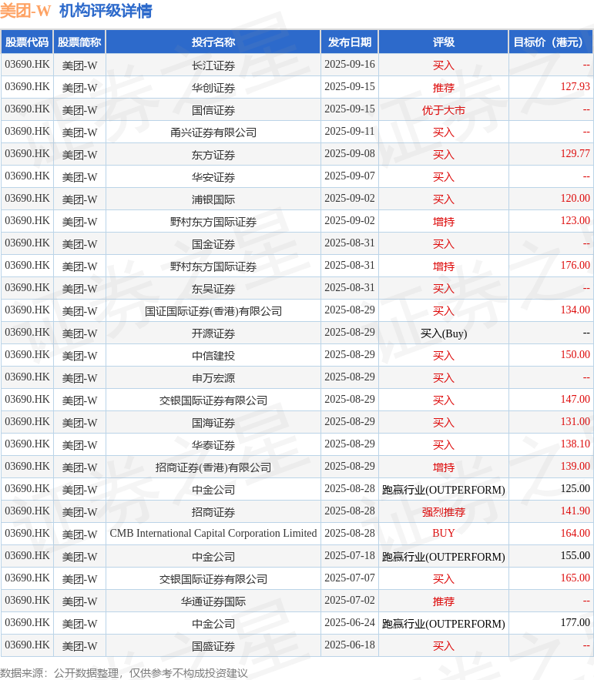Select the 开源证券 broker cell

tap(213, 333)
